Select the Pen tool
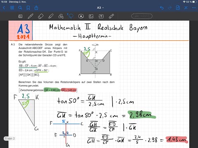 31,16
